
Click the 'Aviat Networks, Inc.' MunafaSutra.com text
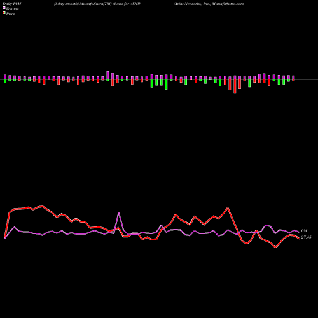coord(209,4)
